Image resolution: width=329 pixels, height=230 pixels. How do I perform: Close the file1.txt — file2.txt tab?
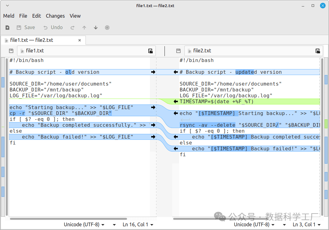[80, 40]
